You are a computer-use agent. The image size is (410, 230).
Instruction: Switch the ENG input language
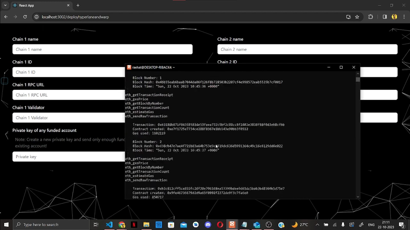click(371, 225)
